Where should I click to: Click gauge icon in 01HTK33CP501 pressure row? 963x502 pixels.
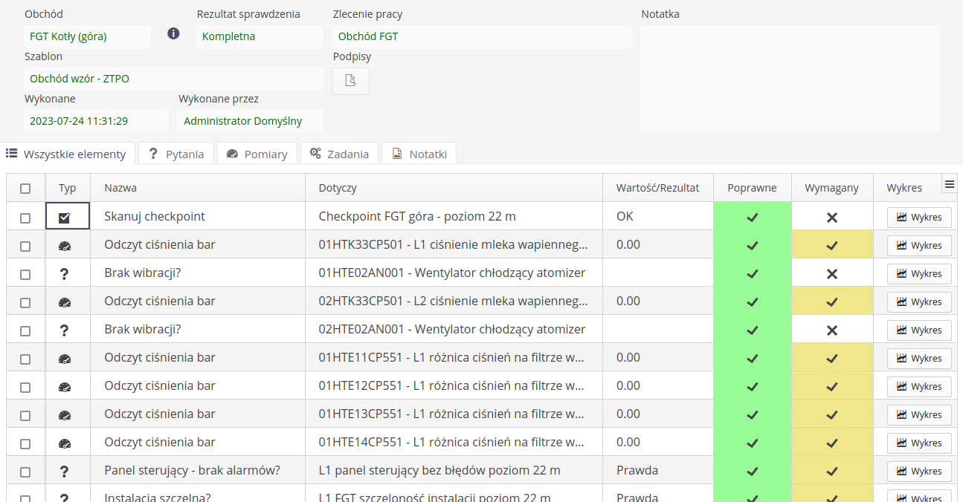click(x=65, y=246)
